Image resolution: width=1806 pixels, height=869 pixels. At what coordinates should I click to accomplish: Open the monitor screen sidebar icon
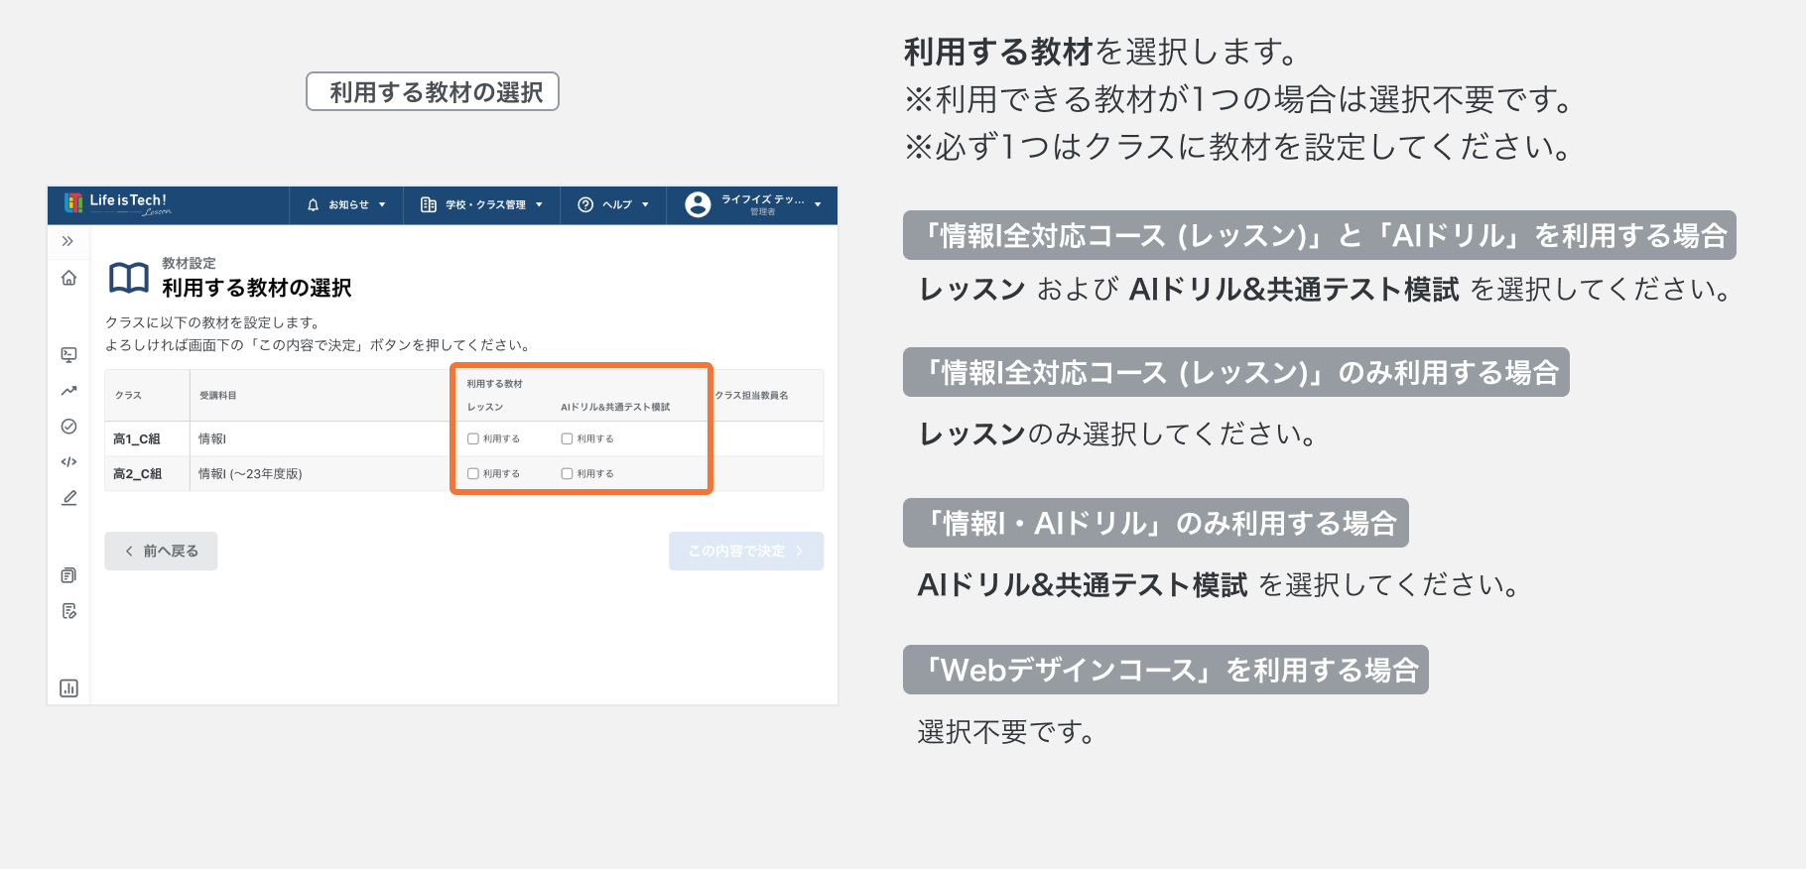[x=68, y=354]
